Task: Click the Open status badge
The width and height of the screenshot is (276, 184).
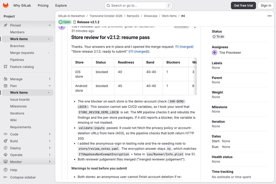Action: click(x=65, y=22)
